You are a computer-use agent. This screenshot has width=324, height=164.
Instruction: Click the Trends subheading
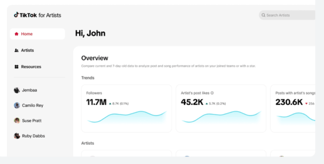pos(88,78)
